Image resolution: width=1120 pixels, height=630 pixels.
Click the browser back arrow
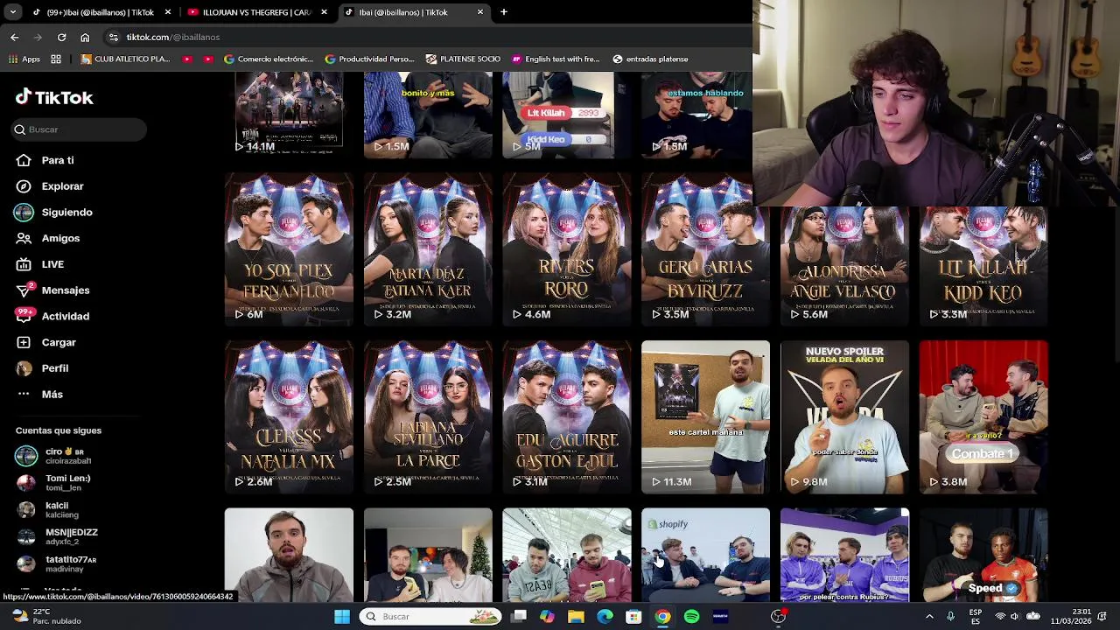14,37
